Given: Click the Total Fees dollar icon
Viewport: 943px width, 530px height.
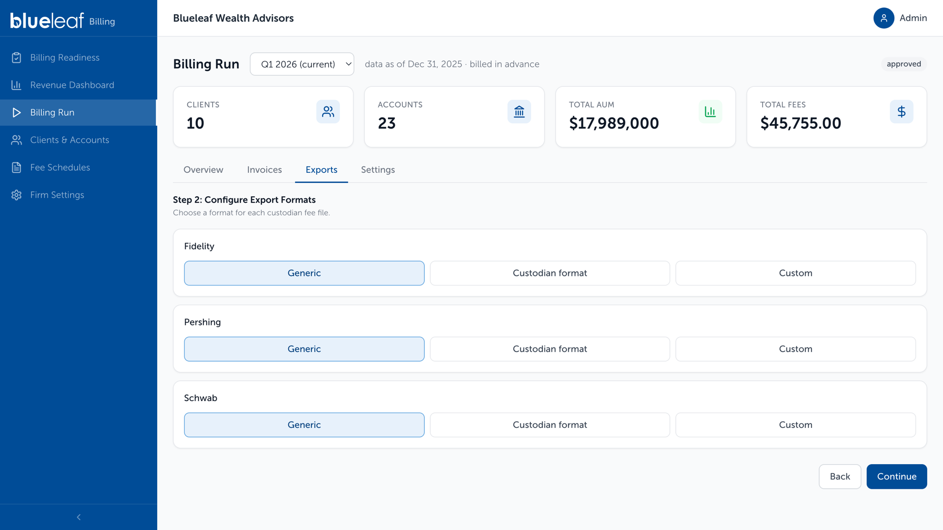Looking at the screenshot, I should tap(901, 112).
